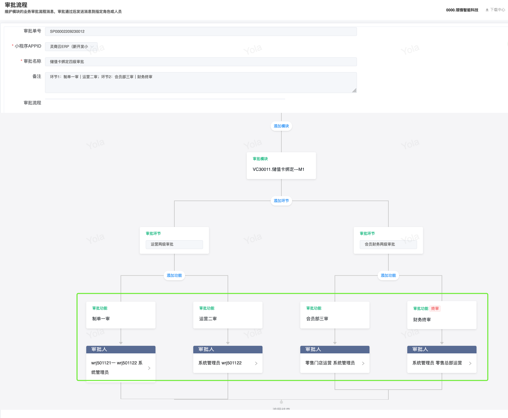This screenshot has height=418, width=508.
Task: Click 添加功能 under 运营两级审批
Action: click(x=174, y=276)
